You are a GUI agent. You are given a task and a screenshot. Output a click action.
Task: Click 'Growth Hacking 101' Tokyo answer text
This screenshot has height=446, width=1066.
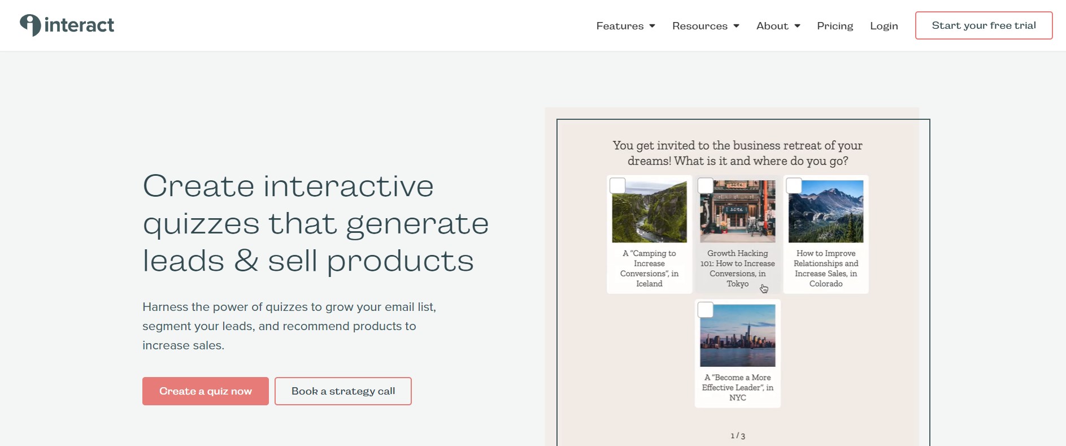(738, 269)
